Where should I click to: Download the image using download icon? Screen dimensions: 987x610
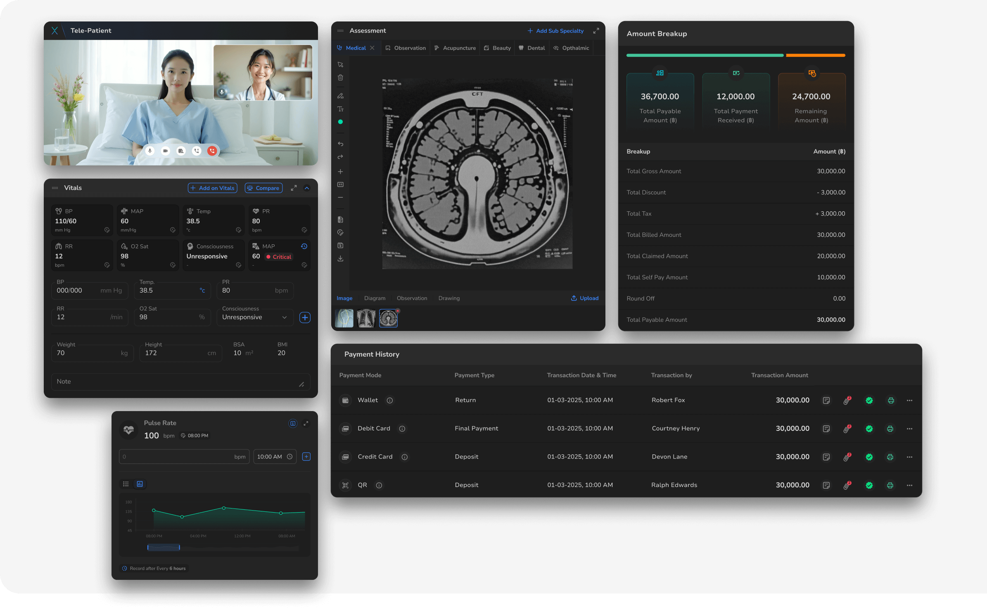(x=340, y=259)
